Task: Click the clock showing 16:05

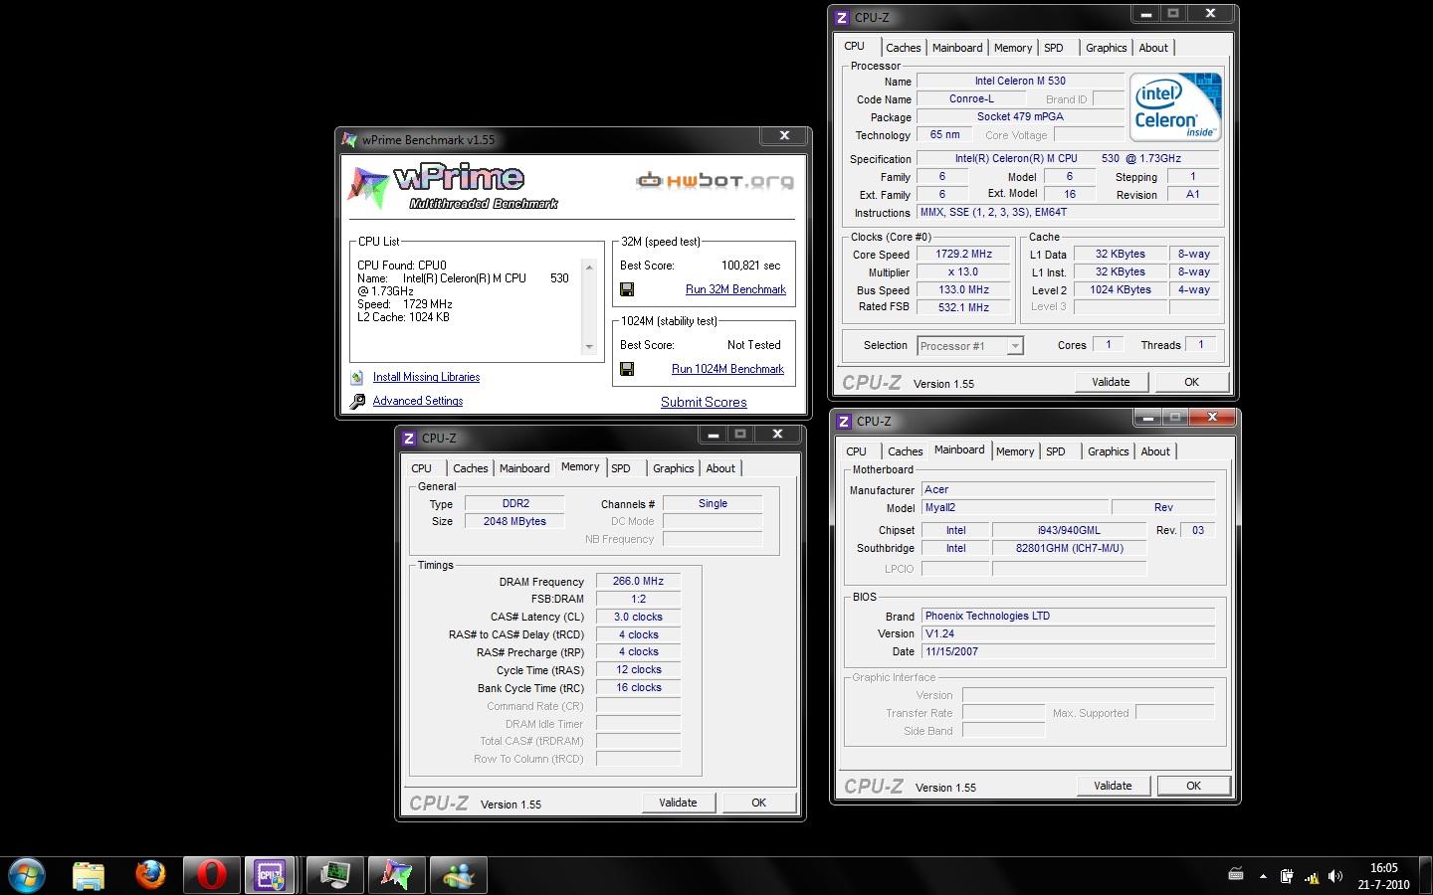Action: 1383,868
